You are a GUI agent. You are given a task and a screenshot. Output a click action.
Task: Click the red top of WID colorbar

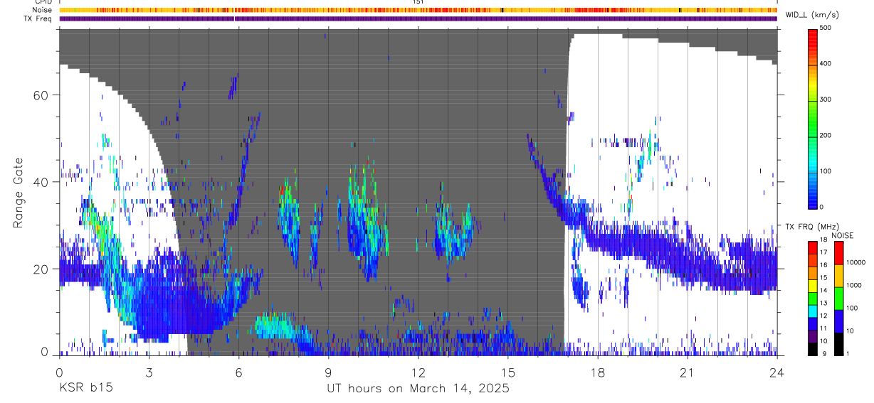(813, 36)
